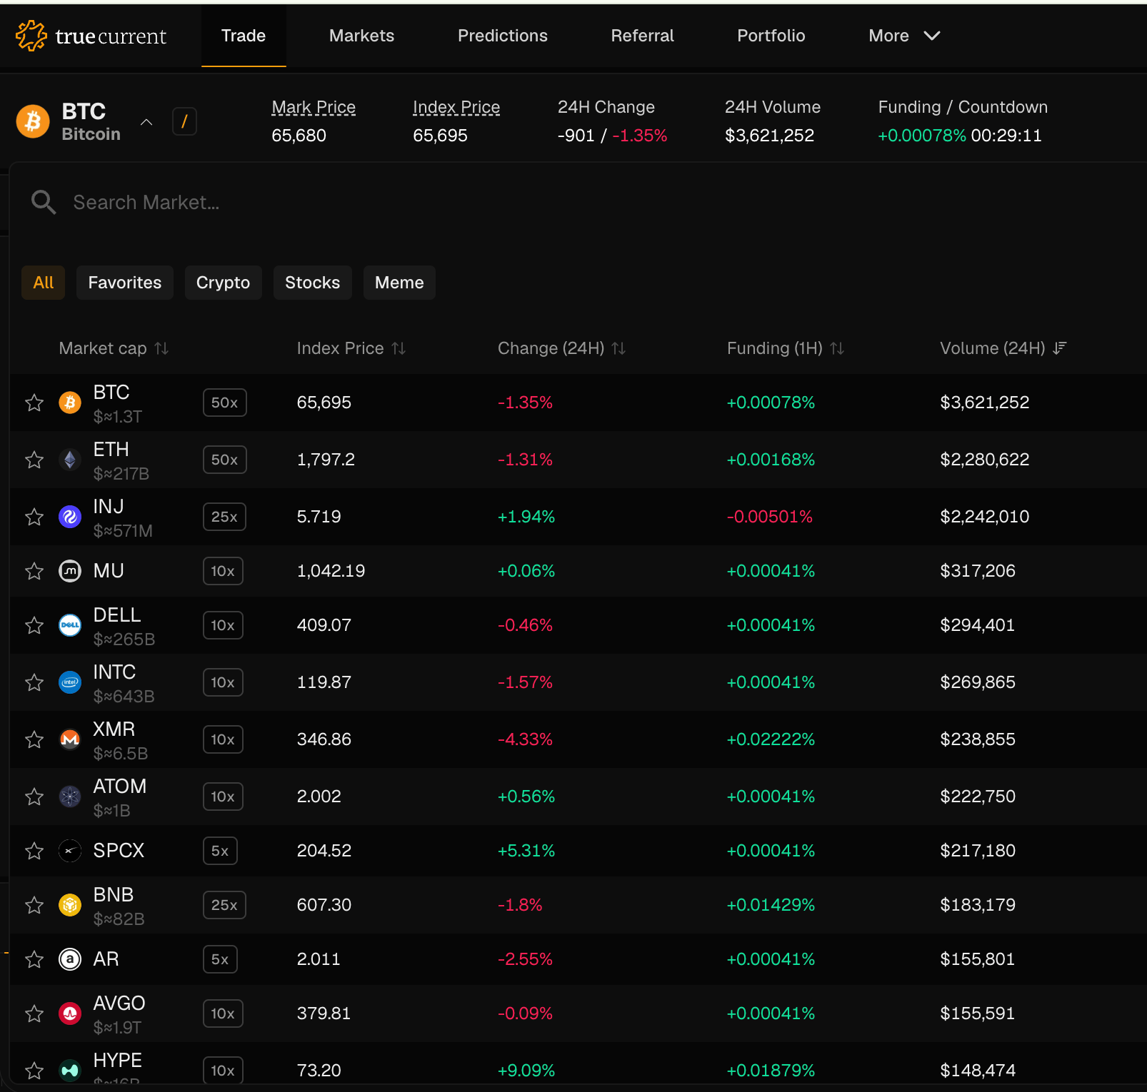The image size is (1147, 1092).
Task: Filter by Favorites
Action: [125, 283]
